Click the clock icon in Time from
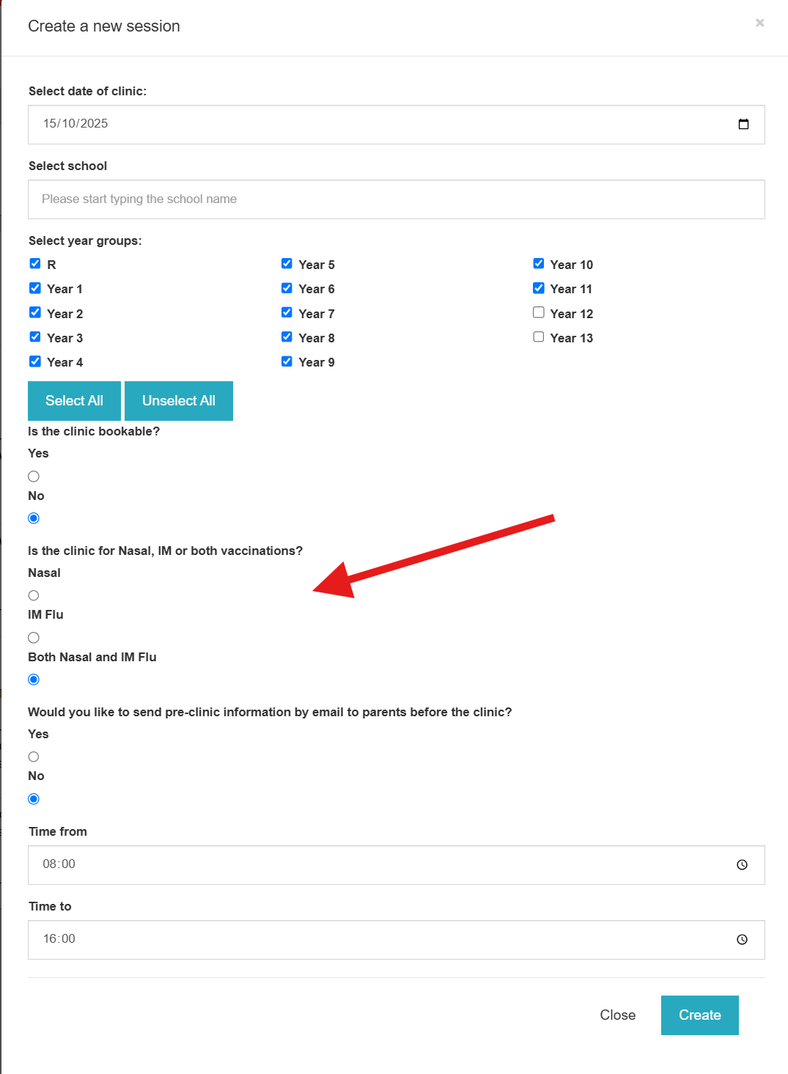The width and height of the screenshot is (788, 1074). 742,865
